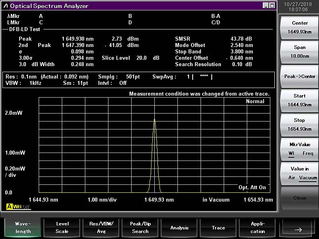Click peak wavelength value 1 649.930 nm
Screen dimensions: 319x239
(78, 39)
